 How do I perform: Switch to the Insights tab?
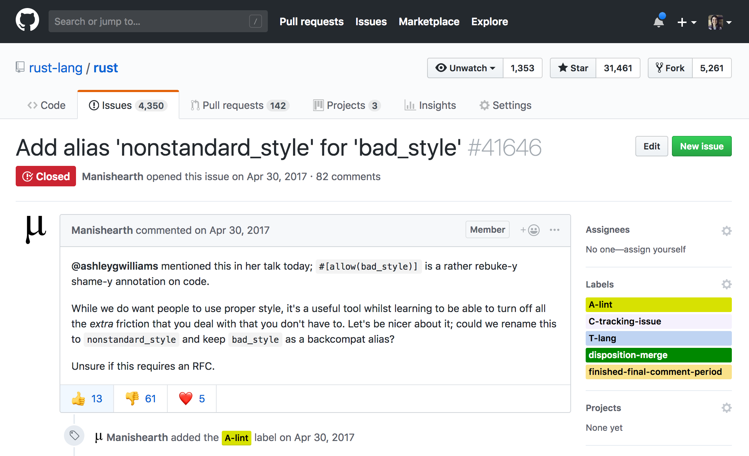pyautogui.click(x=430, y=105)
